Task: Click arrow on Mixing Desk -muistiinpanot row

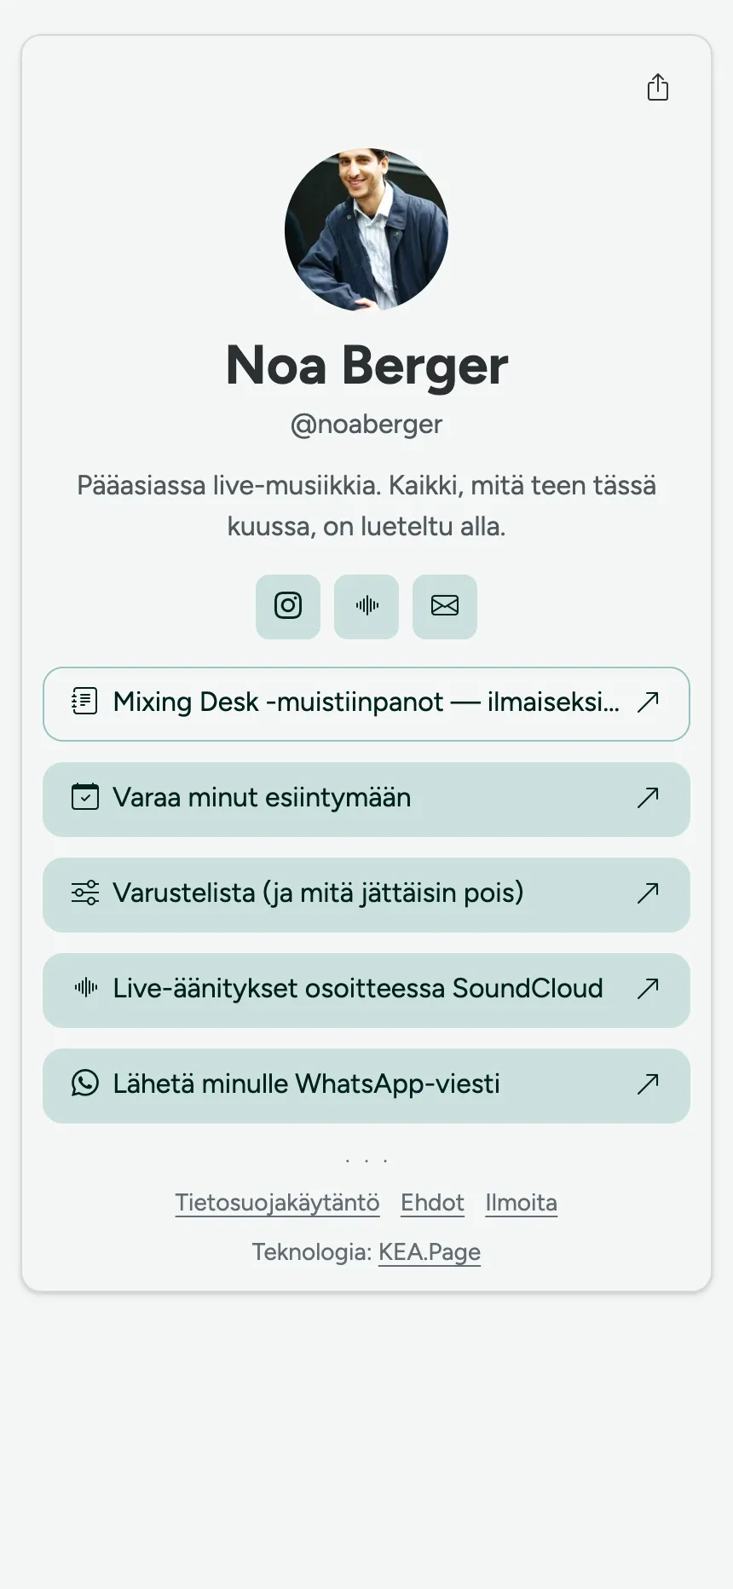Action: tap(648, 702)
